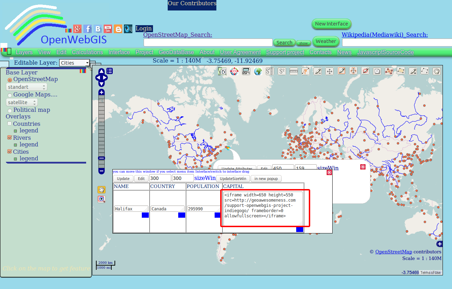This screenshot has height=289, width=452.
Task: Click the Search button
Action: point(284,43)
